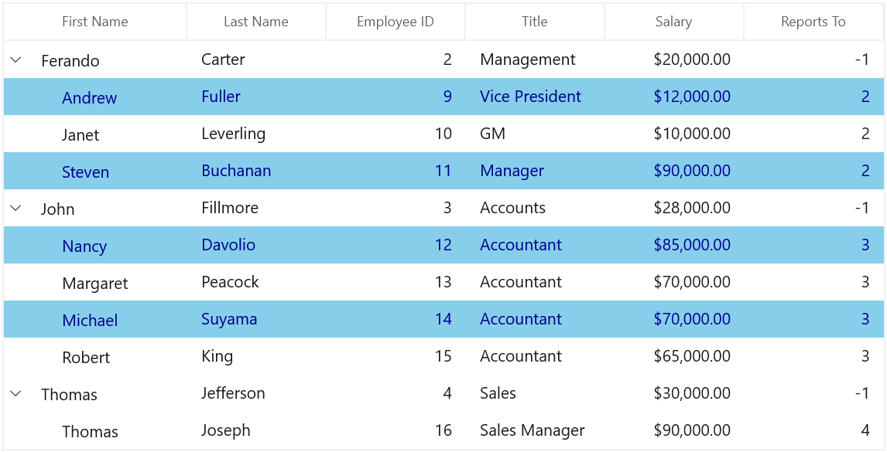Collapse the Ferando Carter row
This screenshot has height=452, width=887.
15,59
